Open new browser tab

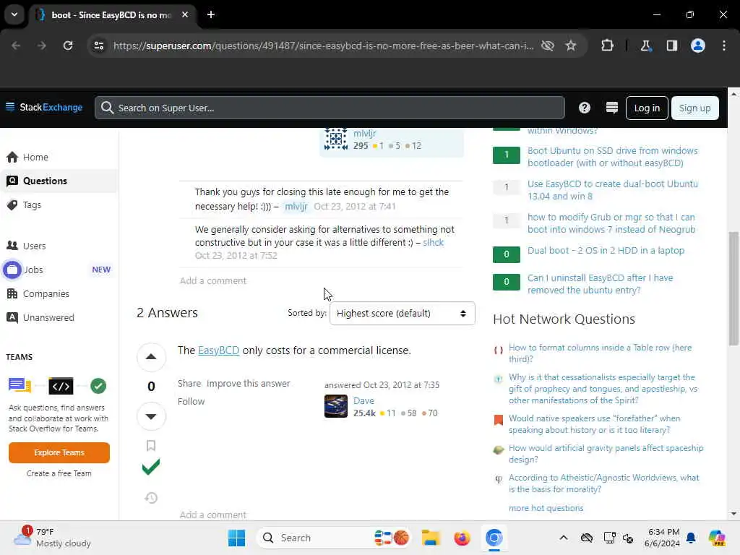pos(211,14)
